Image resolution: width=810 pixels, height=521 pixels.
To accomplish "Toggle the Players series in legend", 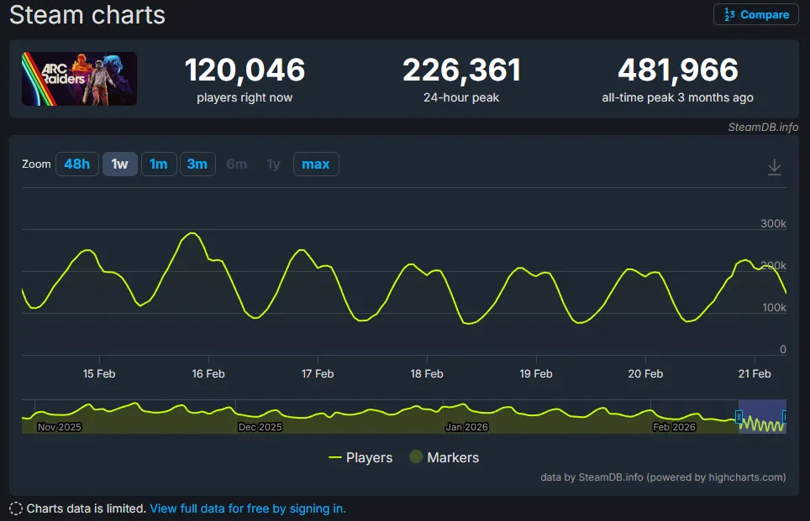I will tap(360, 457).
